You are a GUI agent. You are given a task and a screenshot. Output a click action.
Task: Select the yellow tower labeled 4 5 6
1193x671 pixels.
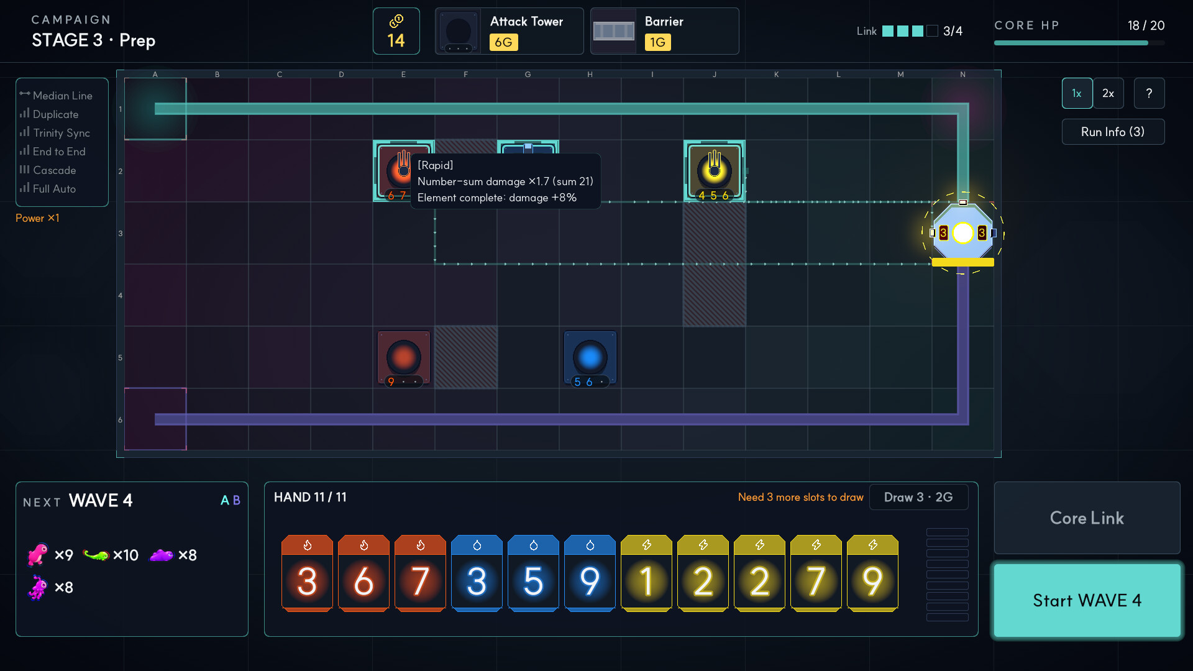[x=714, y=171]
